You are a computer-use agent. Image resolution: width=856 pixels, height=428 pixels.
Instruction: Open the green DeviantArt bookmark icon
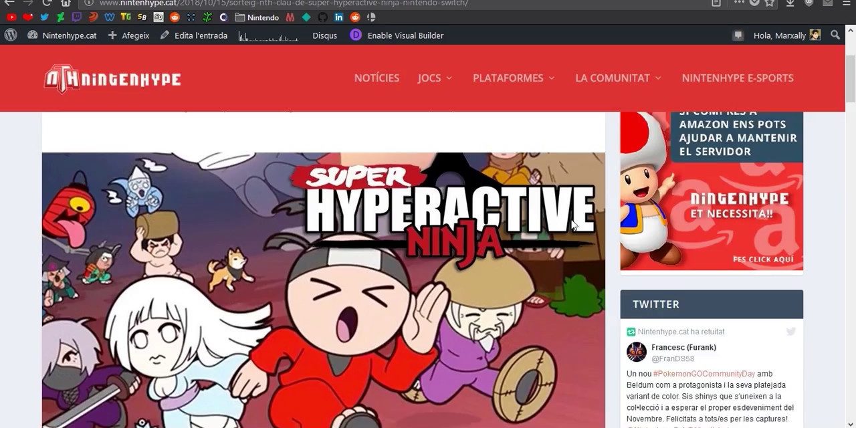[x=60, y=17]
